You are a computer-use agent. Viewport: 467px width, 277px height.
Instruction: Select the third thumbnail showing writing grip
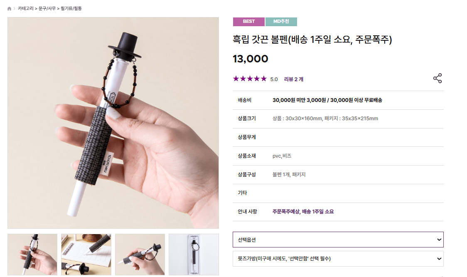(140, 255)
